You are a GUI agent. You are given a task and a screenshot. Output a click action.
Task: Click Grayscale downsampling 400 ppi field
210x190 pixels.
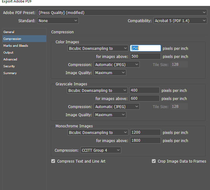click(144, 91)
